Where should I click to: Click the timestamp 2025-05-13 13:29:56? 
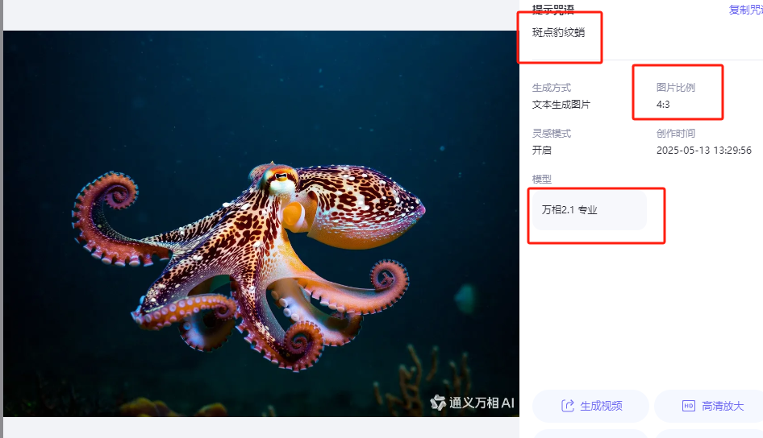703,151
